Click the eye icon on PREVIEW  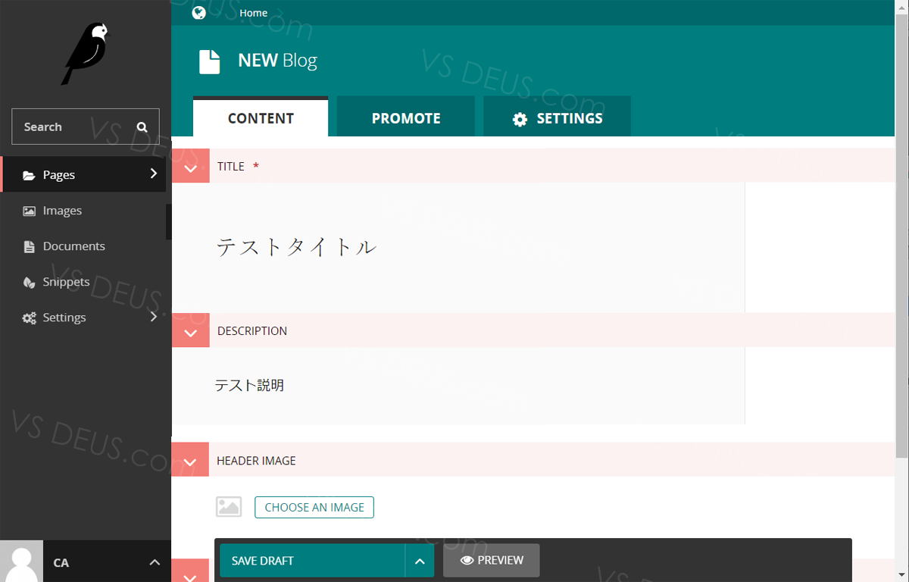point(467,561)
